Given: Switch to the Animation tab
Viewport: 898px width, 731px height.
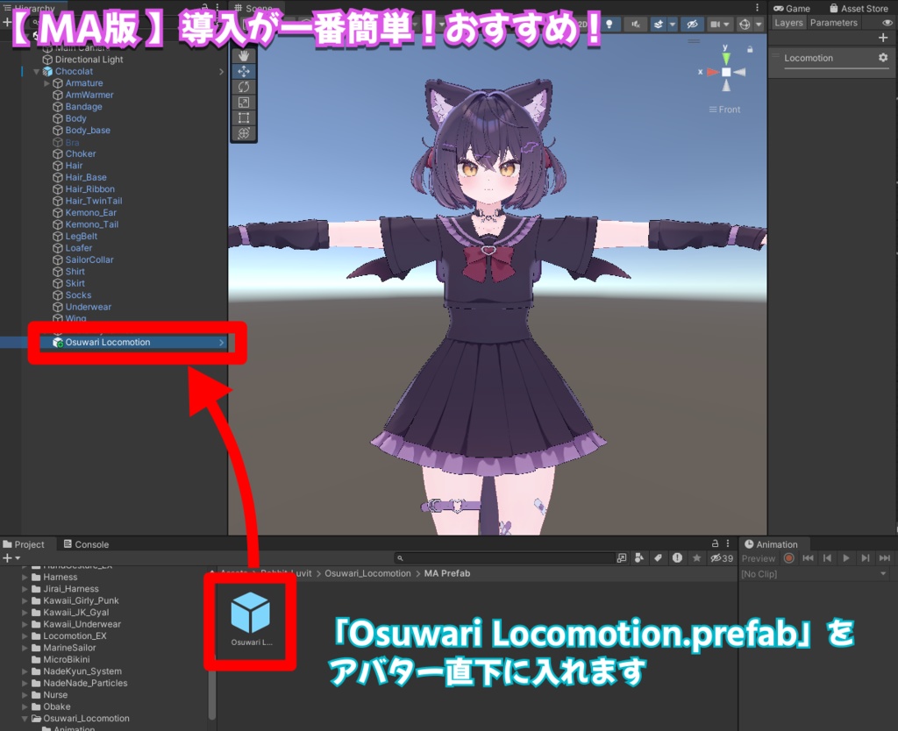Looking at the screenshot, I should [771, 544].
